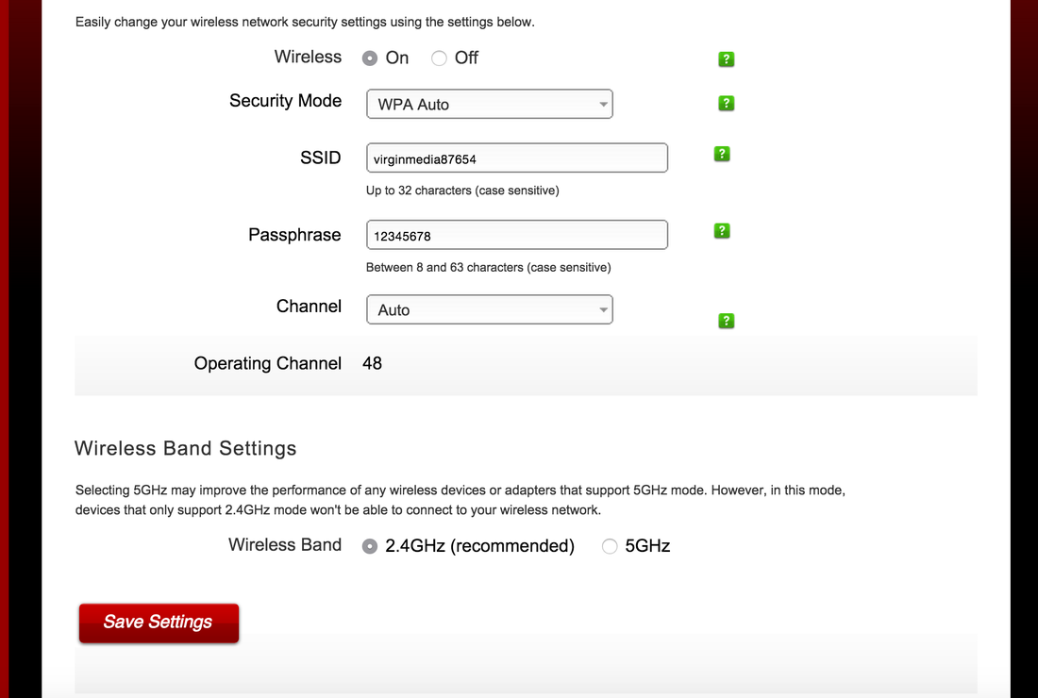Image resolution: width=1038 pixels, height=698 pixels.
Task: Click the 'Up to 32 characters' hint
Action: coord(462,191)
